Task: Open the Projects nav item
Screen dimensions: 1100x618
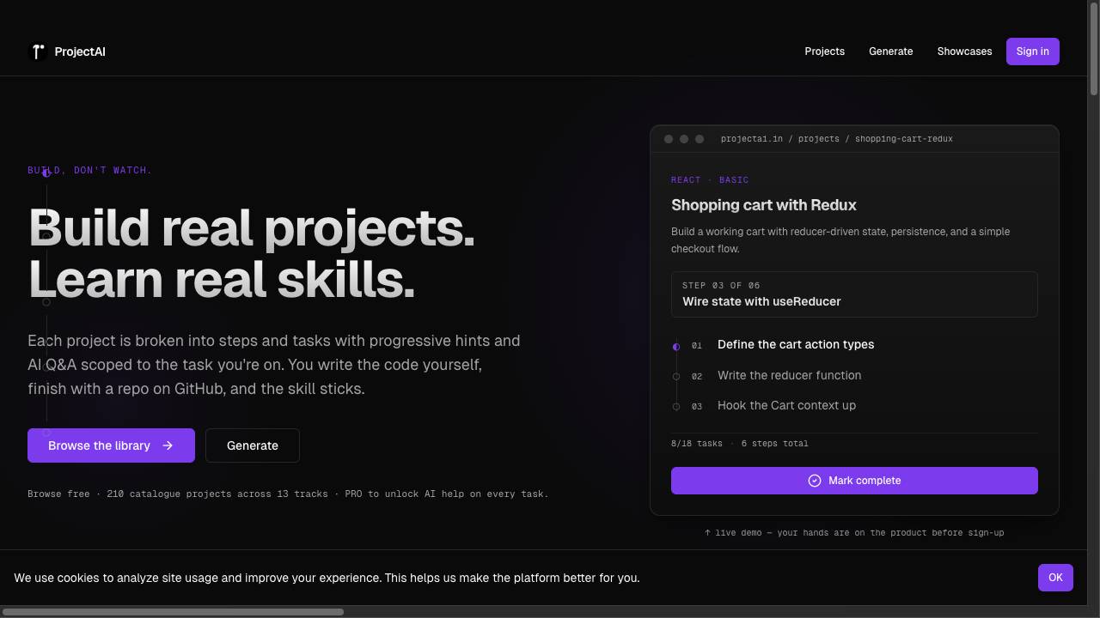Action: tap(824, 51)
